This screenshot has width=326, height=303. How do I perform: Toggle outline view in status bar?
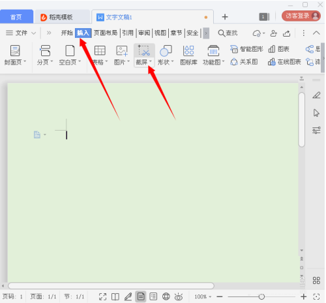point(153,296)
